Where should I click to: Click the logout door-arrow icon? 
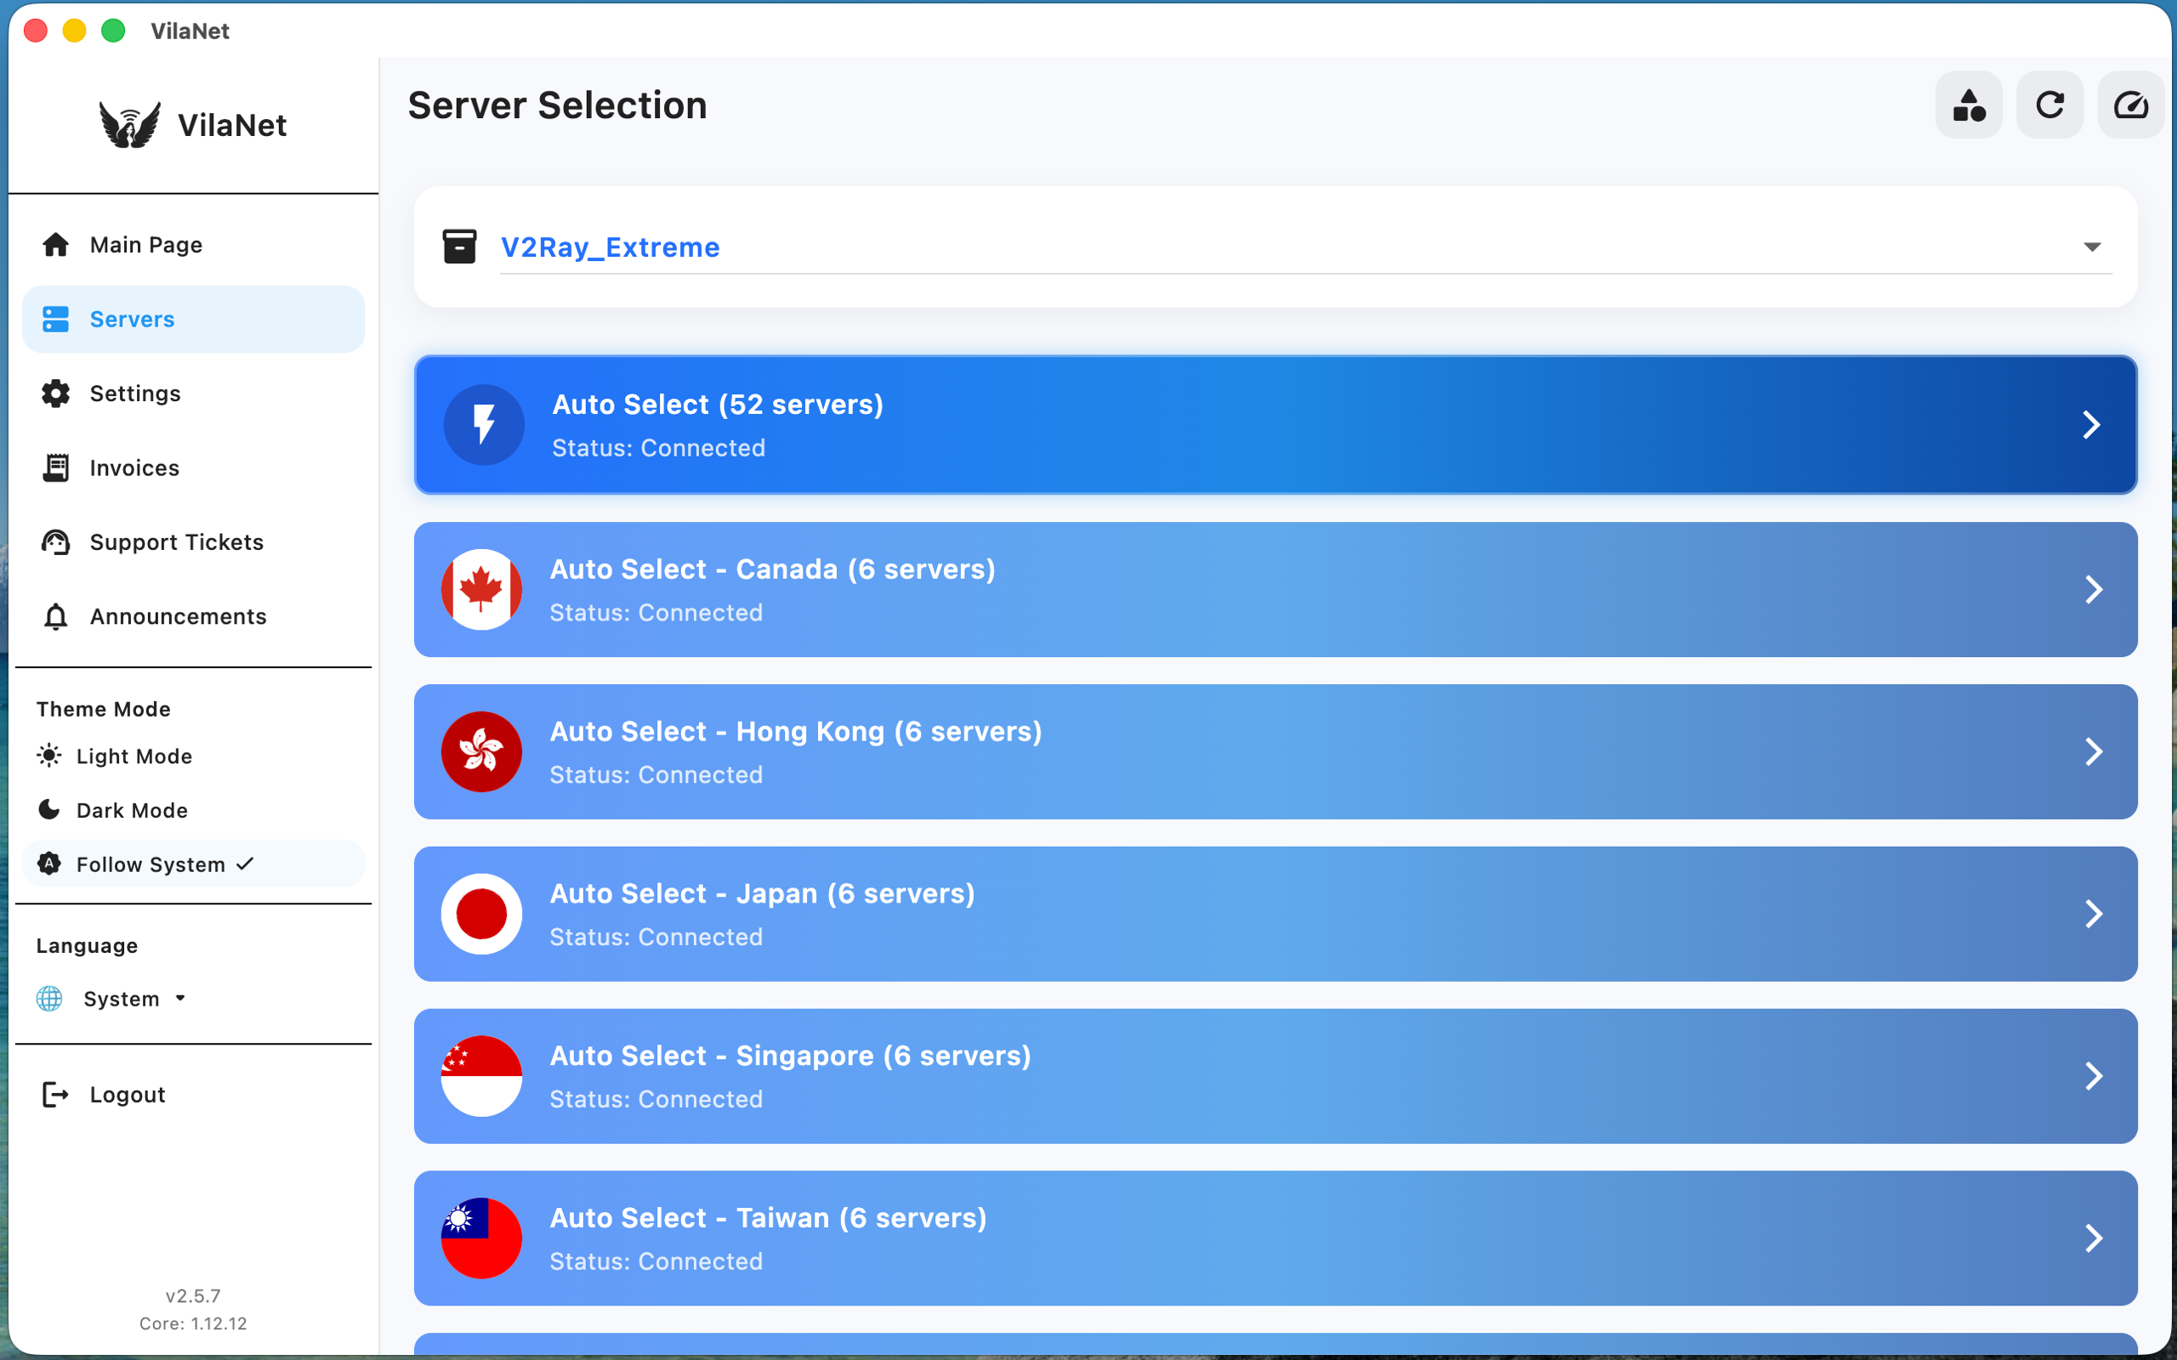click(x=56, y=1095)
